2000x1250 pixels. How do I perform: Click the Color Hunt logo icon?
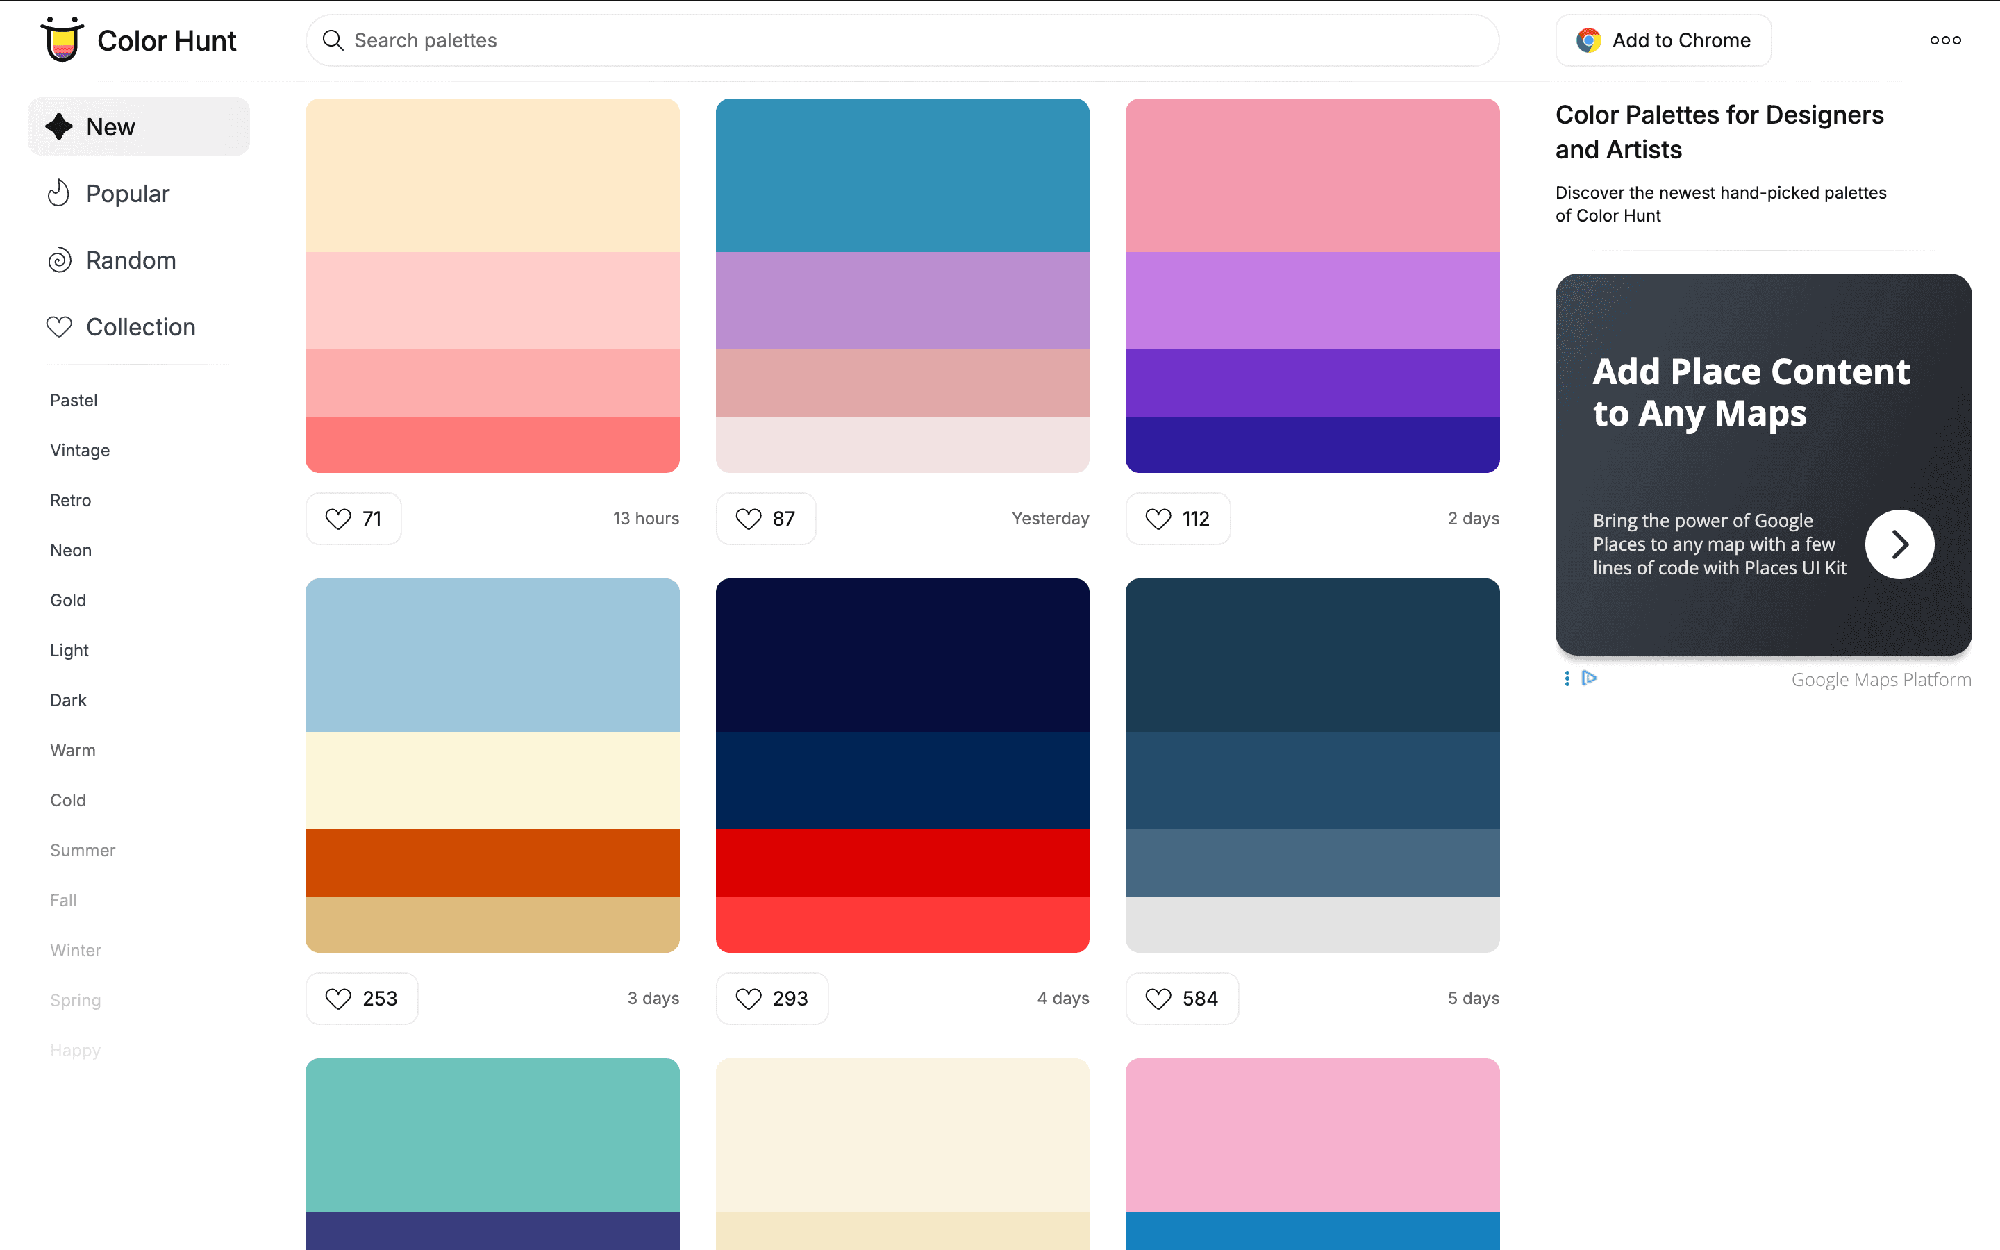[62, 39]
